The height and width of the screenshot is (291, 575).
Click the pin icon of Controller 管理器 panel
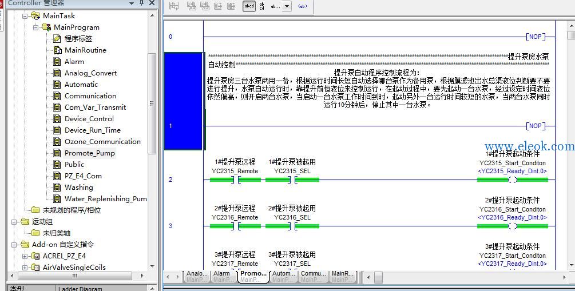141,3
